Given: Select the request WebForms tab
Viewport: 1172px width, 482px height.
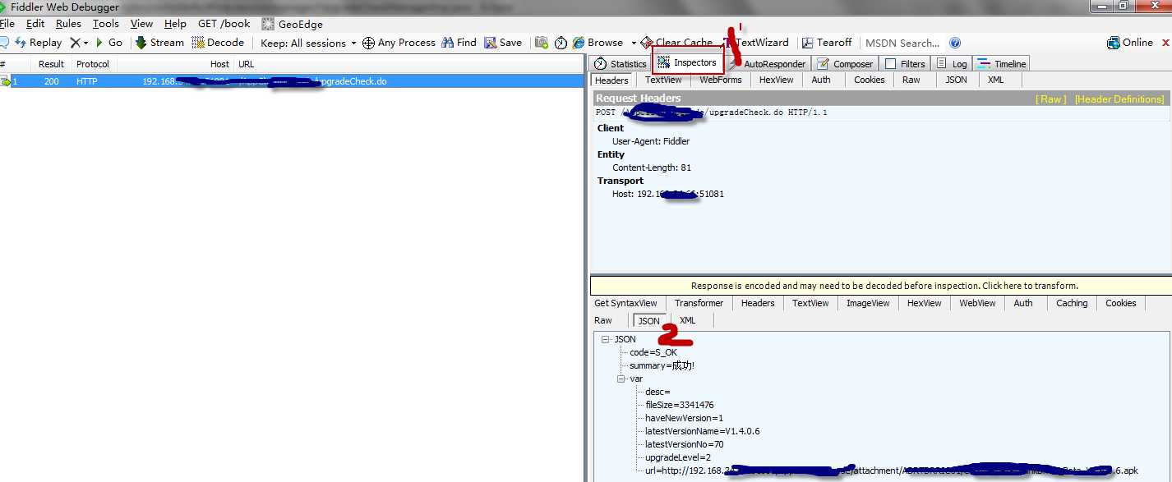Looking at the screenshot, I should click(x=721, y=80).
